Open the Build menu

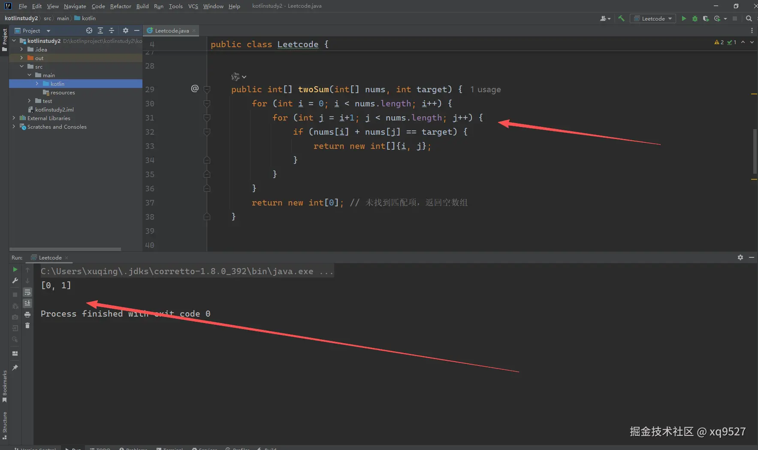pos(142,6)
